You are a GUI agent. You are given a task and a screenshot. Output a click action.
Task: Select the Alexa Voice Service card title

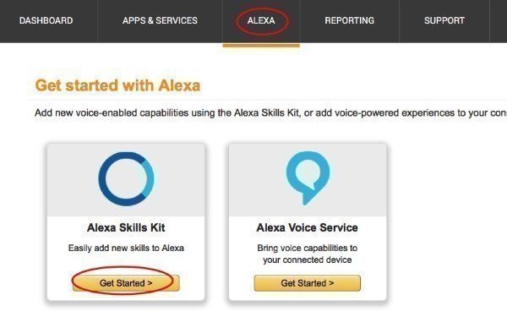point(308,227)
